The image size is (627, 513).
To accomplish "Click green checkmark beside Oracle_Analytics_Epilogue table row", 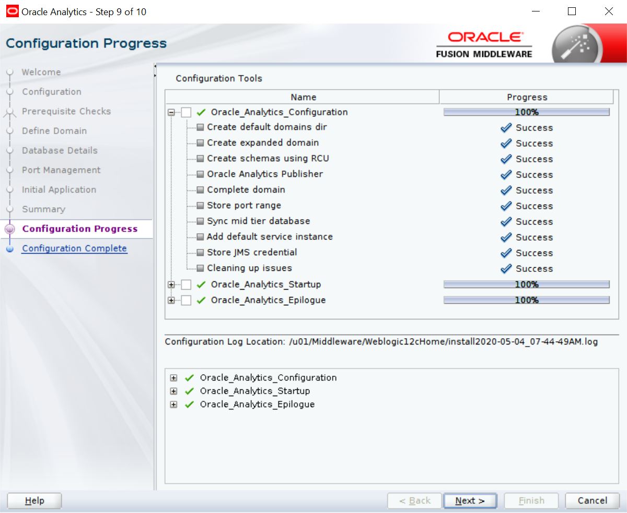I will tap(201, 300).
